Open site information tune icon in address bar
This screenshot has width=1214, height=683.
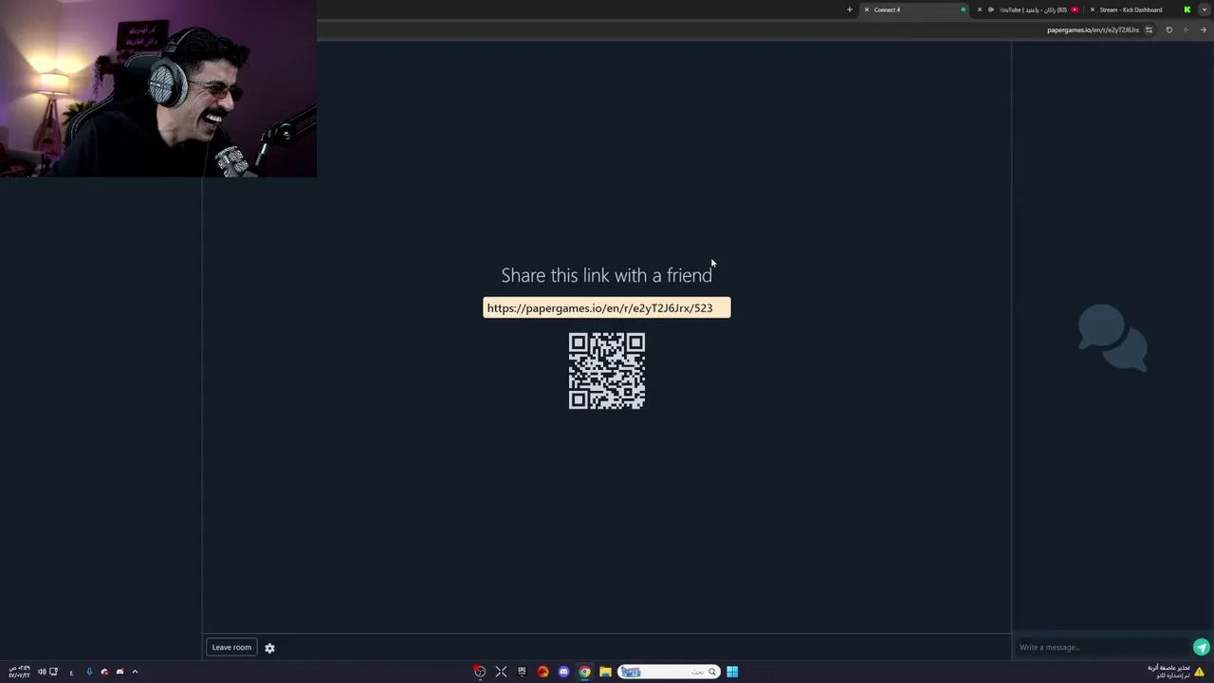(x=1149, y=29)
